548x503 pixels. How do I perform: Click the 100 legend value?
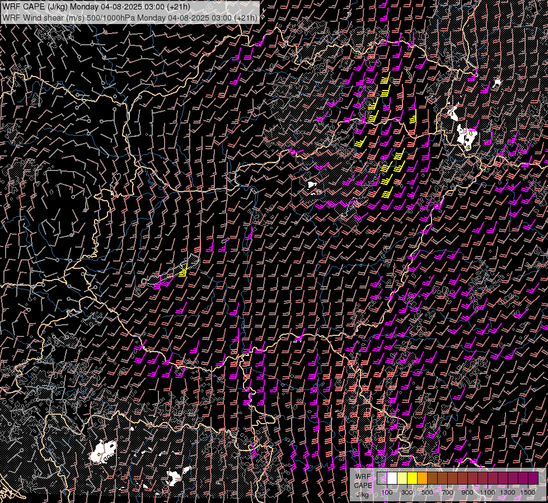tap(387, 492)
